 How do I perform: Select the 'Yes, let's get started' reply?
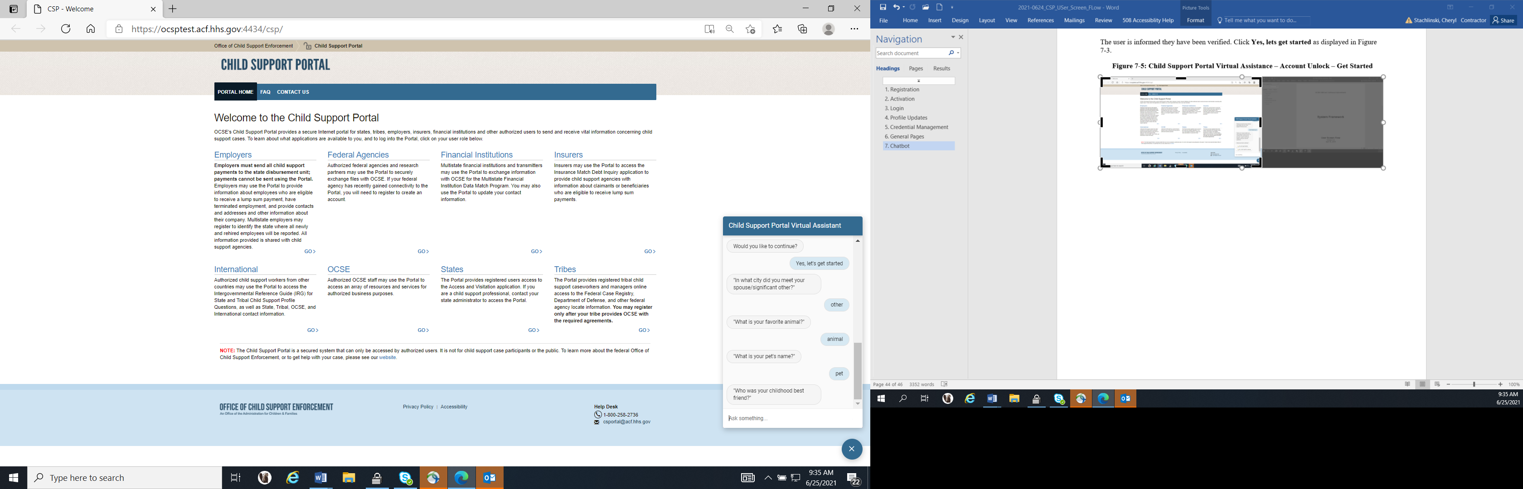pos(819,264)
